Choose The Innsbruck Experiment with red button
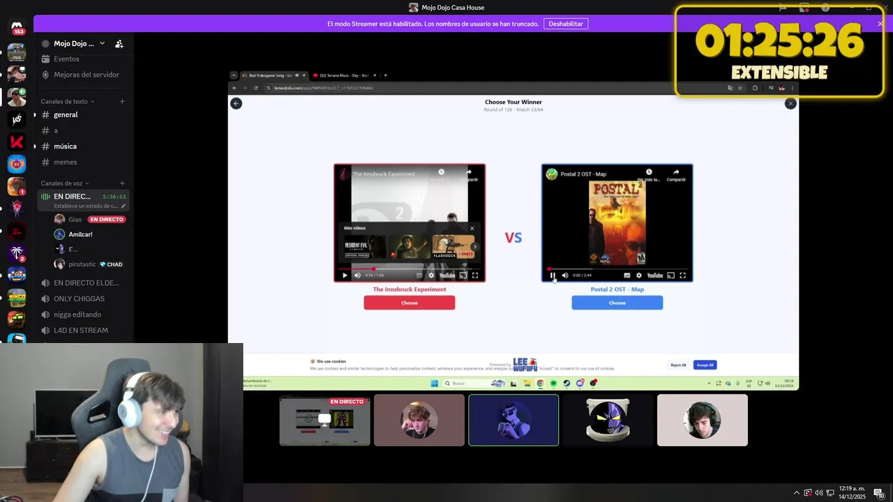This screenshot has height=502, width=893. 410,303
